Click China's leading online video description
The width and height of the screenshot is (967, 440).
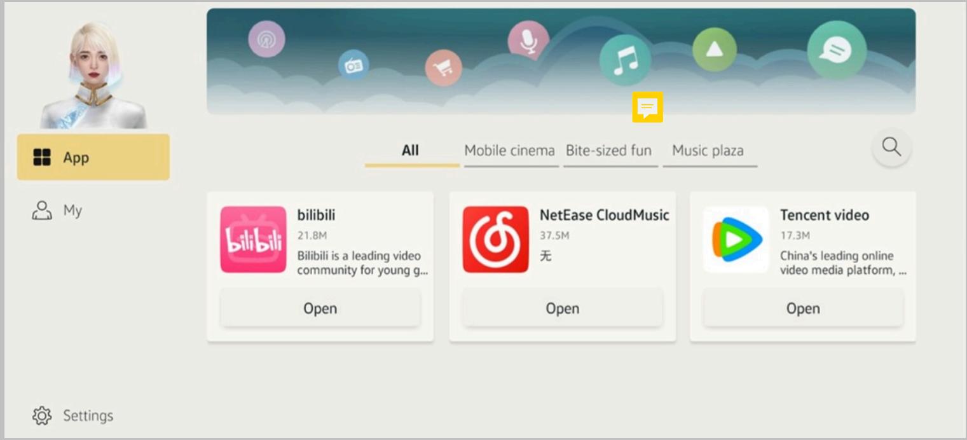(843, 263)
